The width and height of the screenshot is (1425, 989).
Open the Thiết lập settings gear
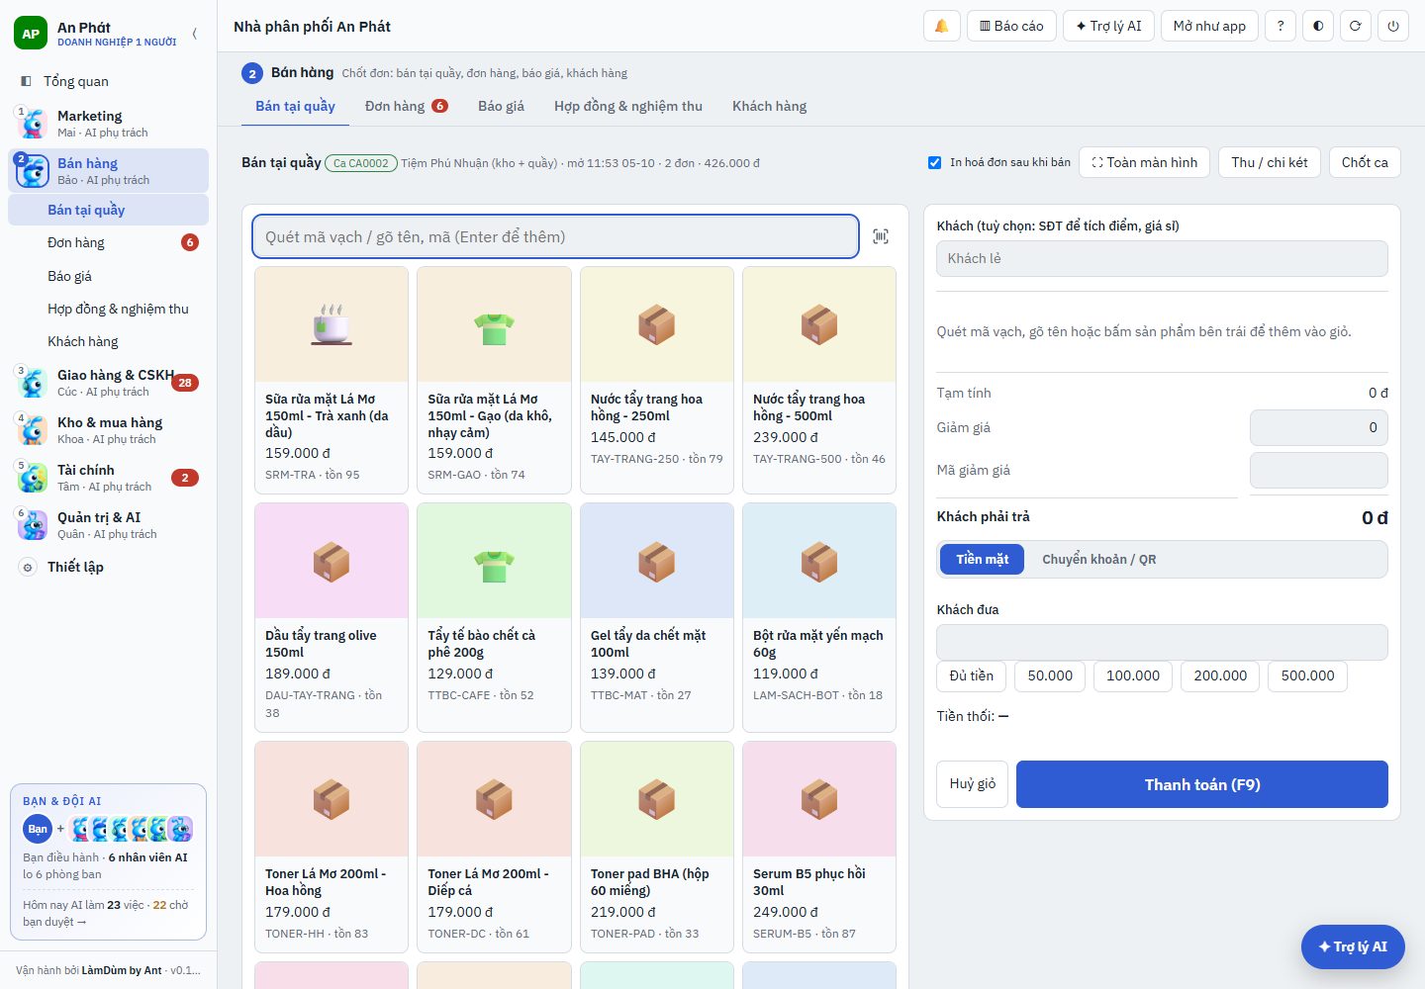[28, 567]
